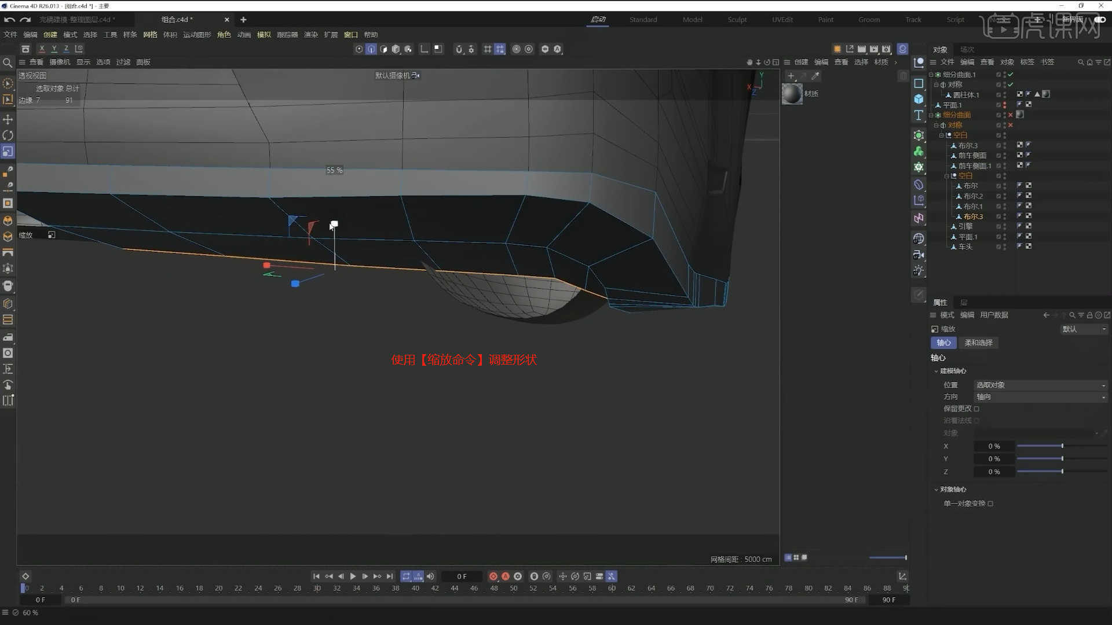Screen dimensions: 1112x625
Task: Click the Record Active Objects red button
Action: (x=493, y=576)
